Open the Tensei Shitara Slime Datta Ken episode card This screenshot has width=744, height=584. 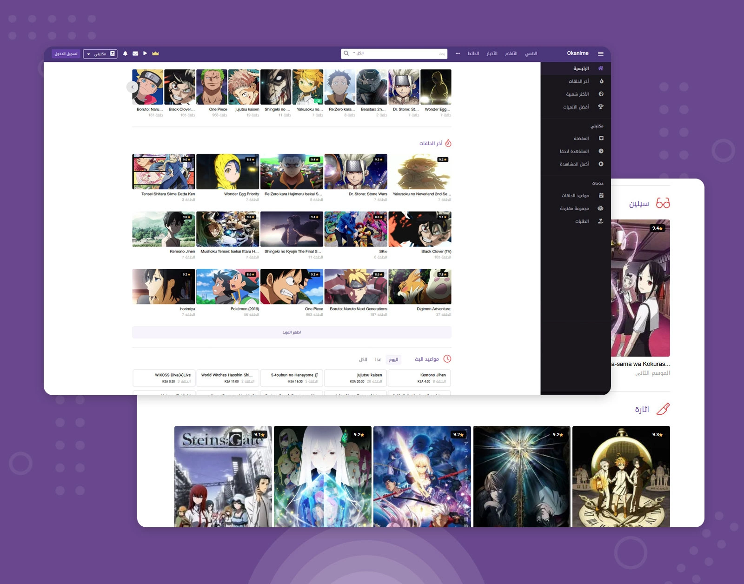[164, 172]
